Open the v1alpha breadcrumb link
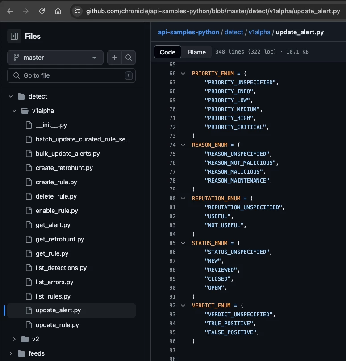Viewport: 346px width, 361px height. pos(259,32)
